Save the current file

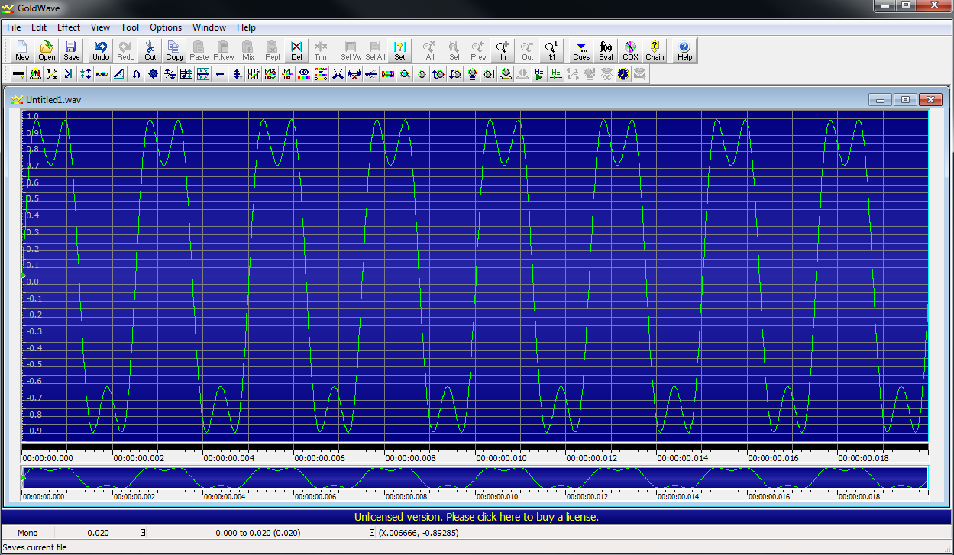70,50
